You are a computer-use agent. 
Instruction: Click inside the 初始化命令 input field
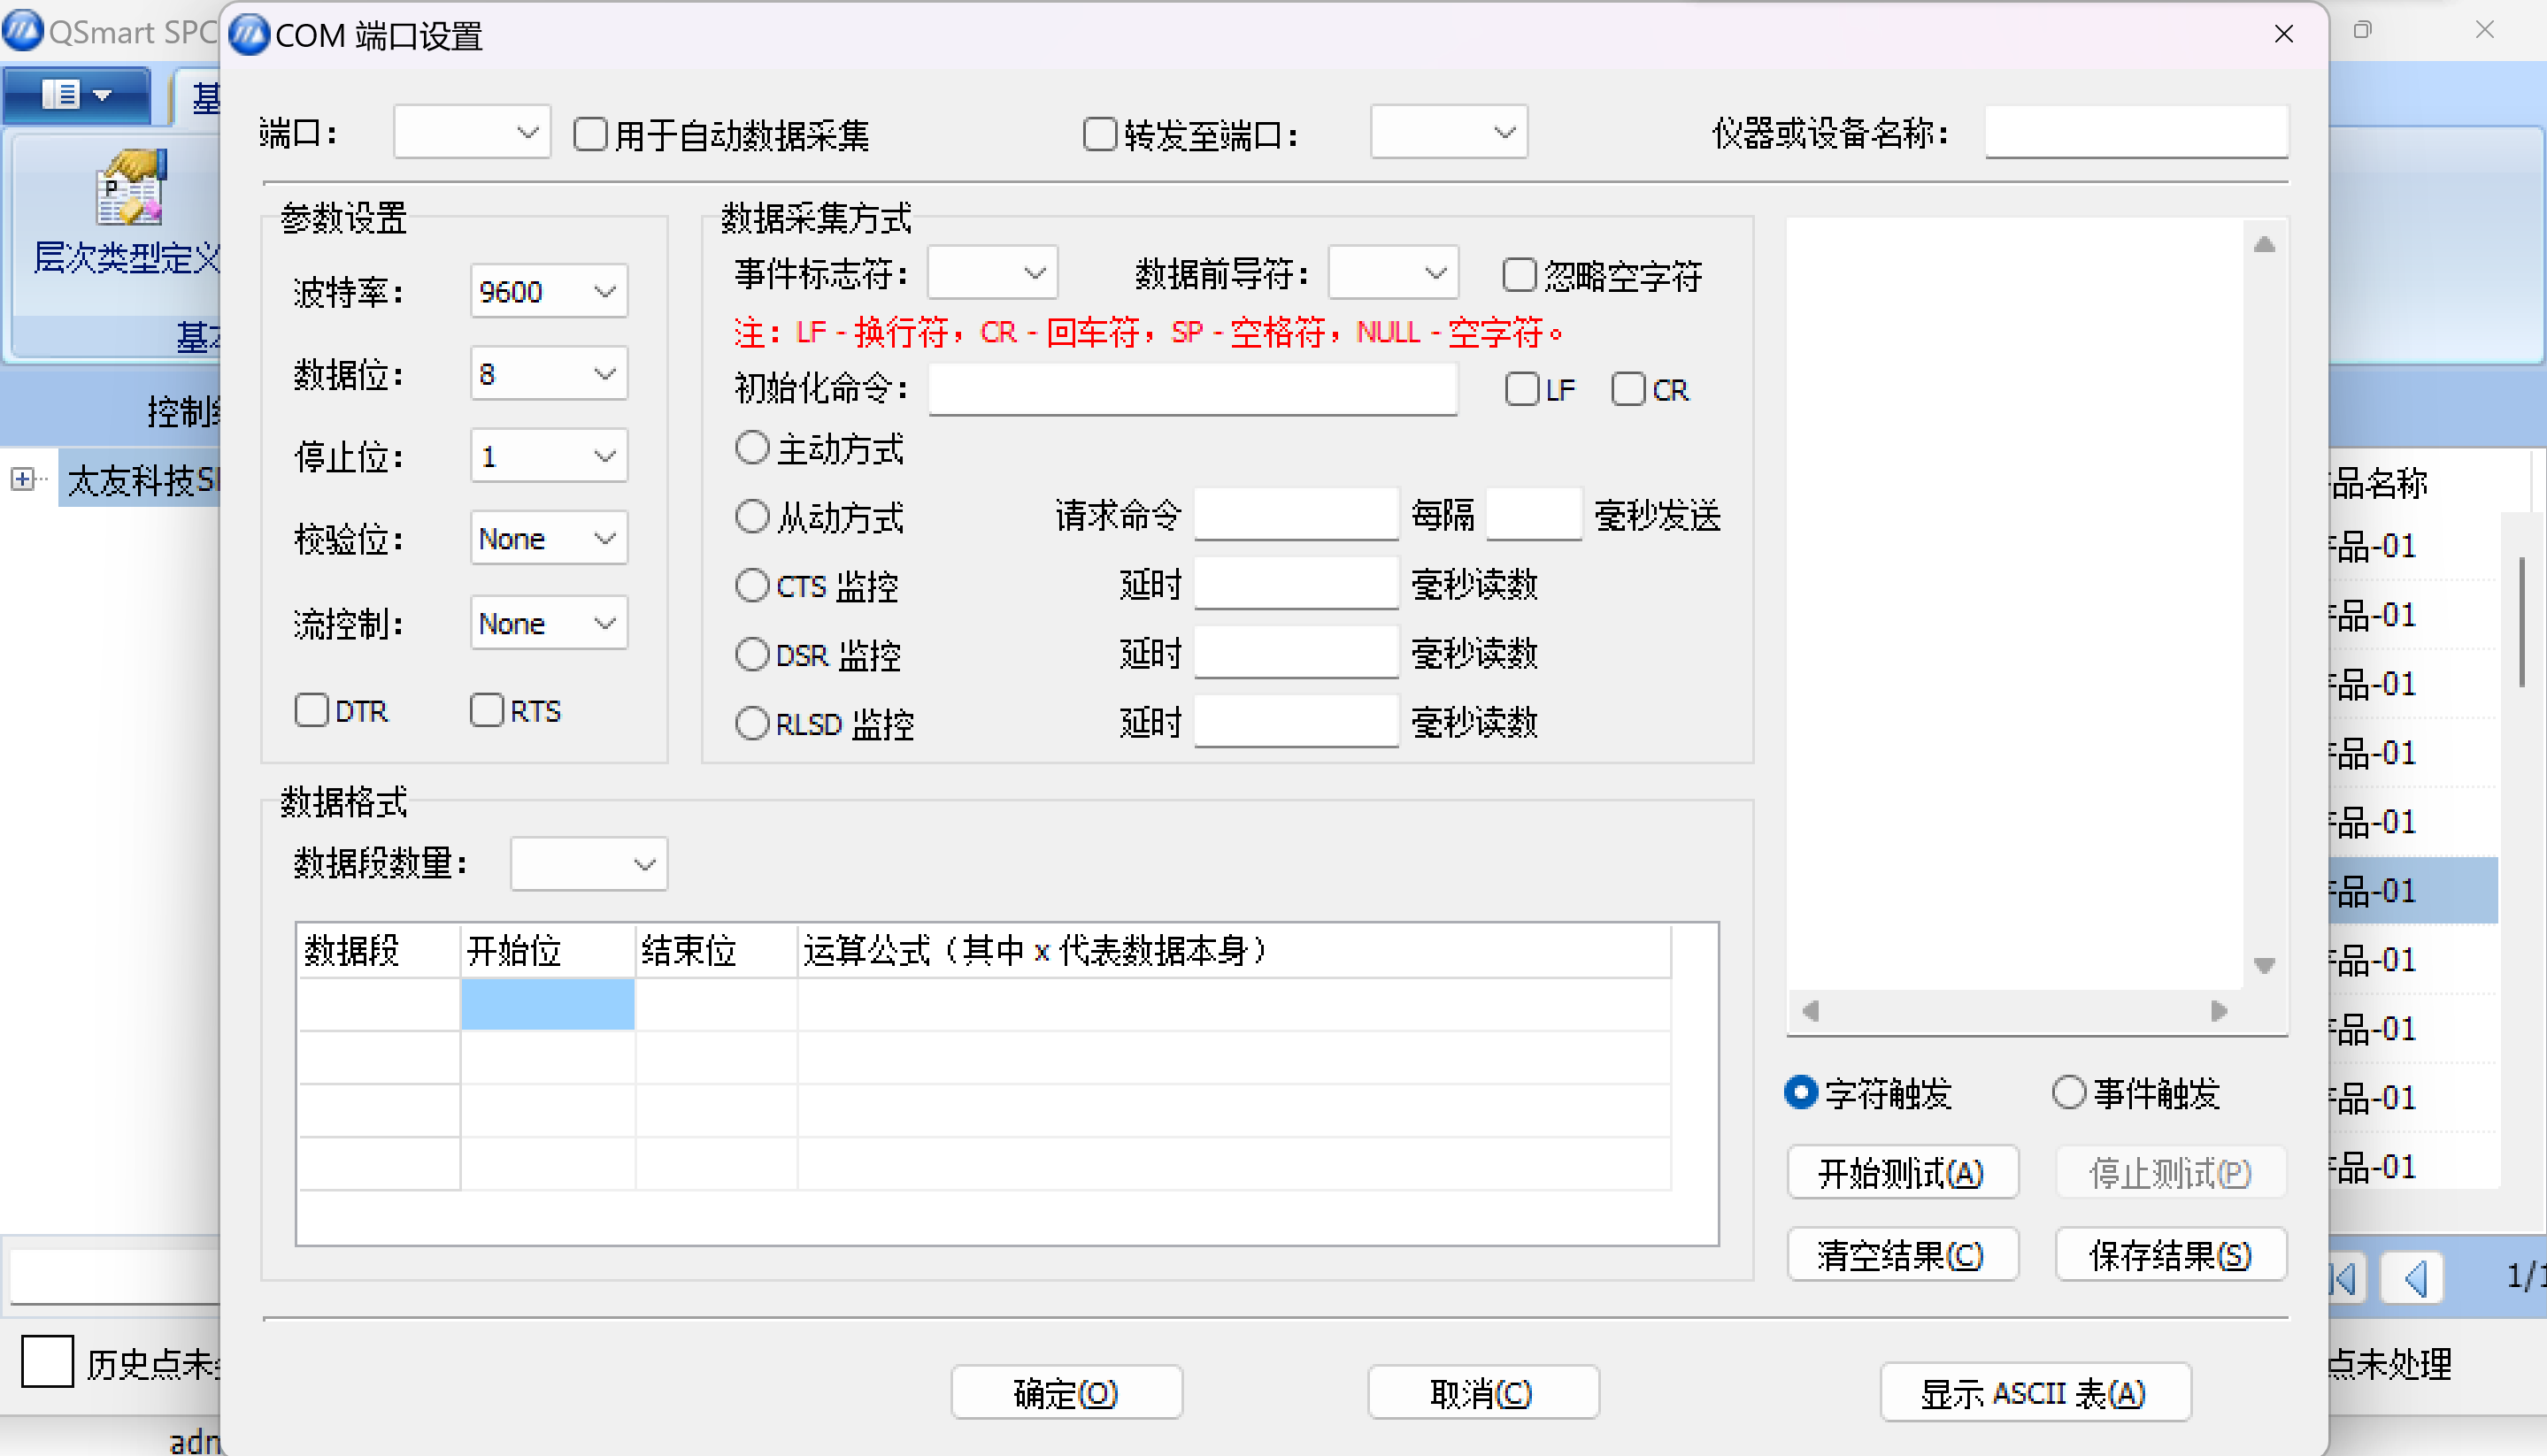point(1191,389)
